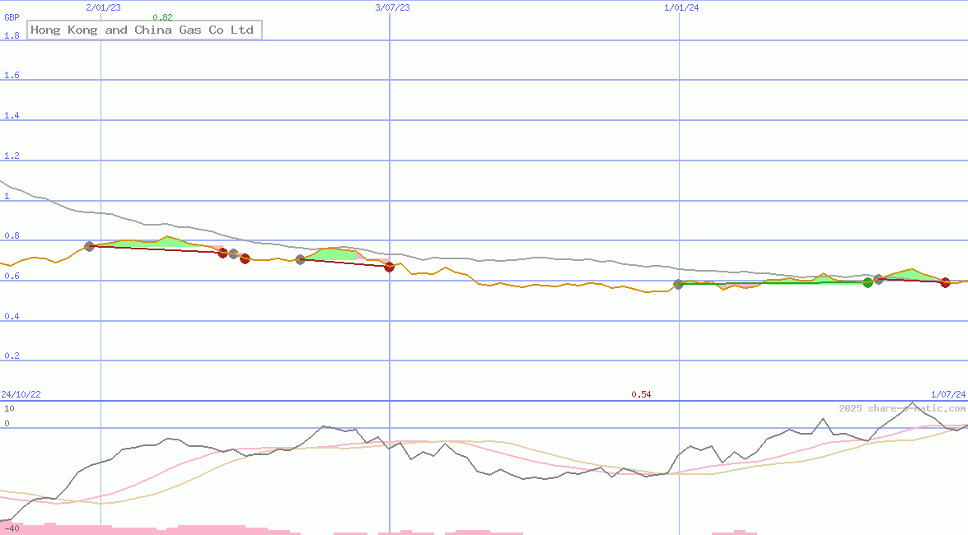Select the green trade marker dot
This screenshot has width=968, height=535.
[x=867, y=283]
